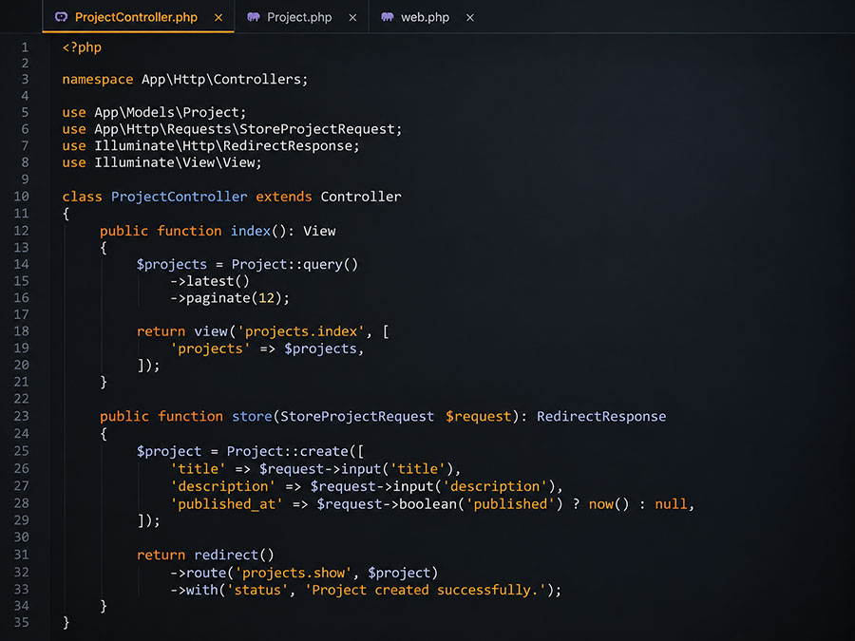
Task: Place cursor on the <?php opening tag
Action: click(x=82, y=47)
